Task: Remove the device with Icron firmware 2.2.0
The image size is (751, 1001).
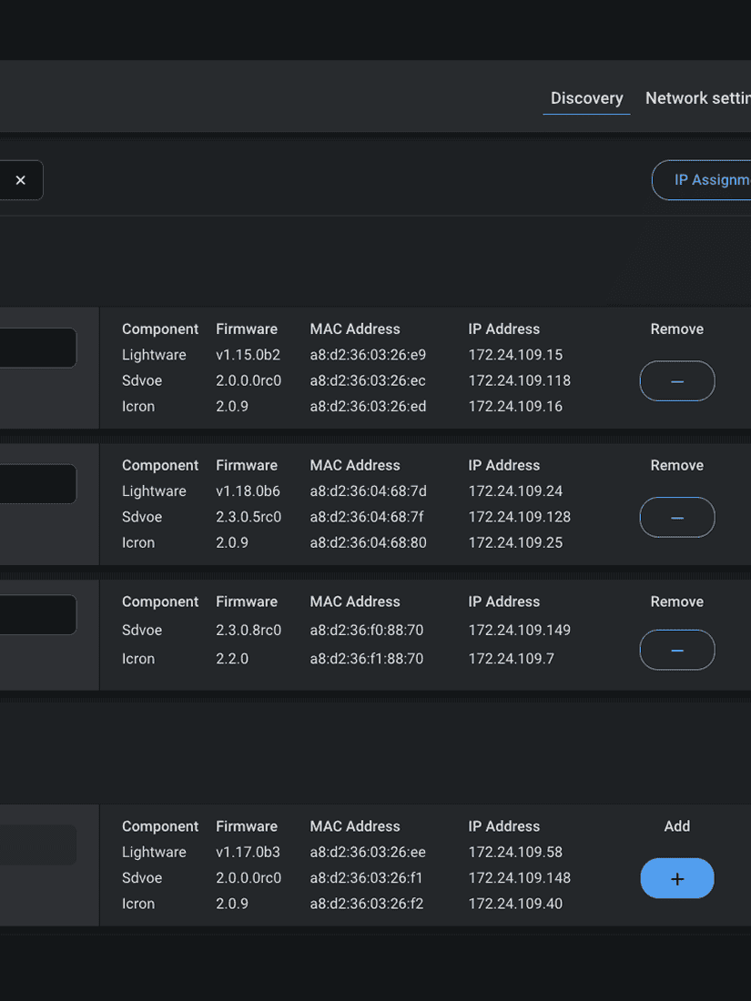Action: 676,650
